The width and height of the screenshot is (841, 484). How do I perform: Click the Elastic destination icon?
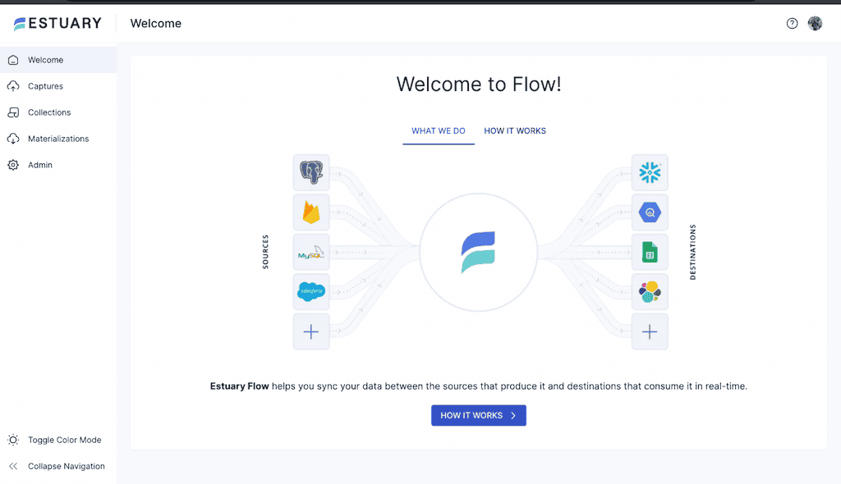pyautogui.click(x=650, y=291)
